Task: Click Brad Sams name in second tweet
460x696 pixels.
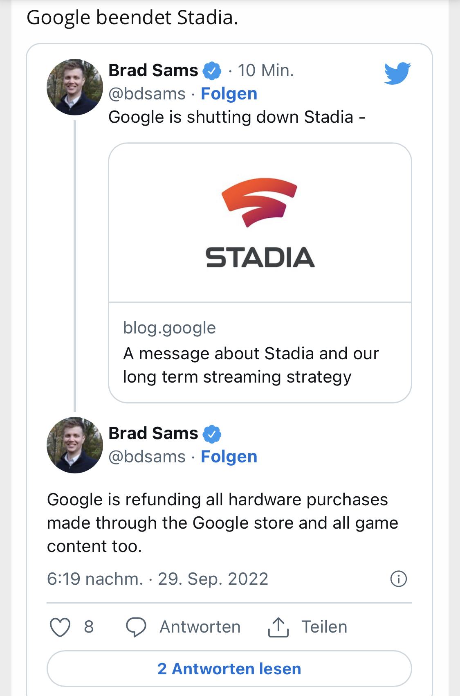Action: pyautogui.click(x=153, y=433)
